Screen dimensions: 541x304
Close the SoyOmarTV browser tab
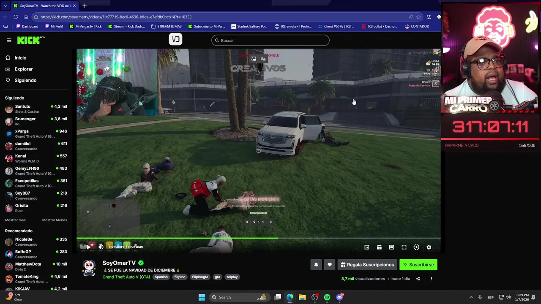(74, 6)
